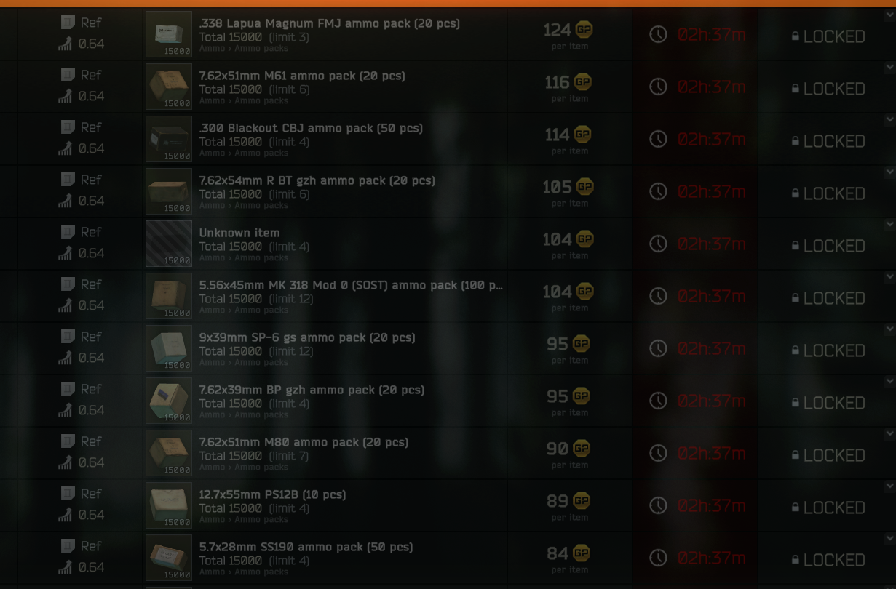
Task: Click the LOCKED button on the Unknown item offer
Action: [828, 246]
